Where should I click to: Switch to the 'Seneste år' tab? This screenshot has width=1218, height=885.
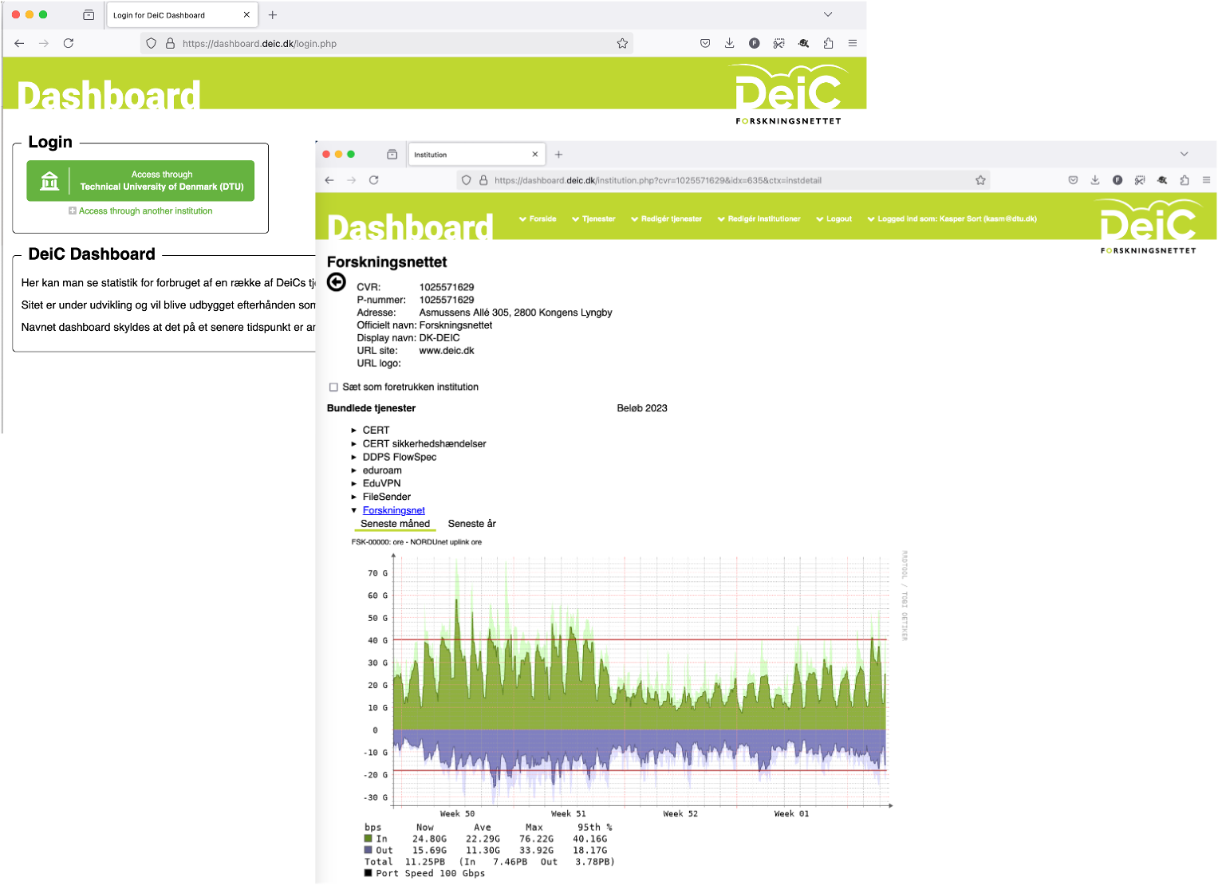pyautogui.click(x=471, y=524)
